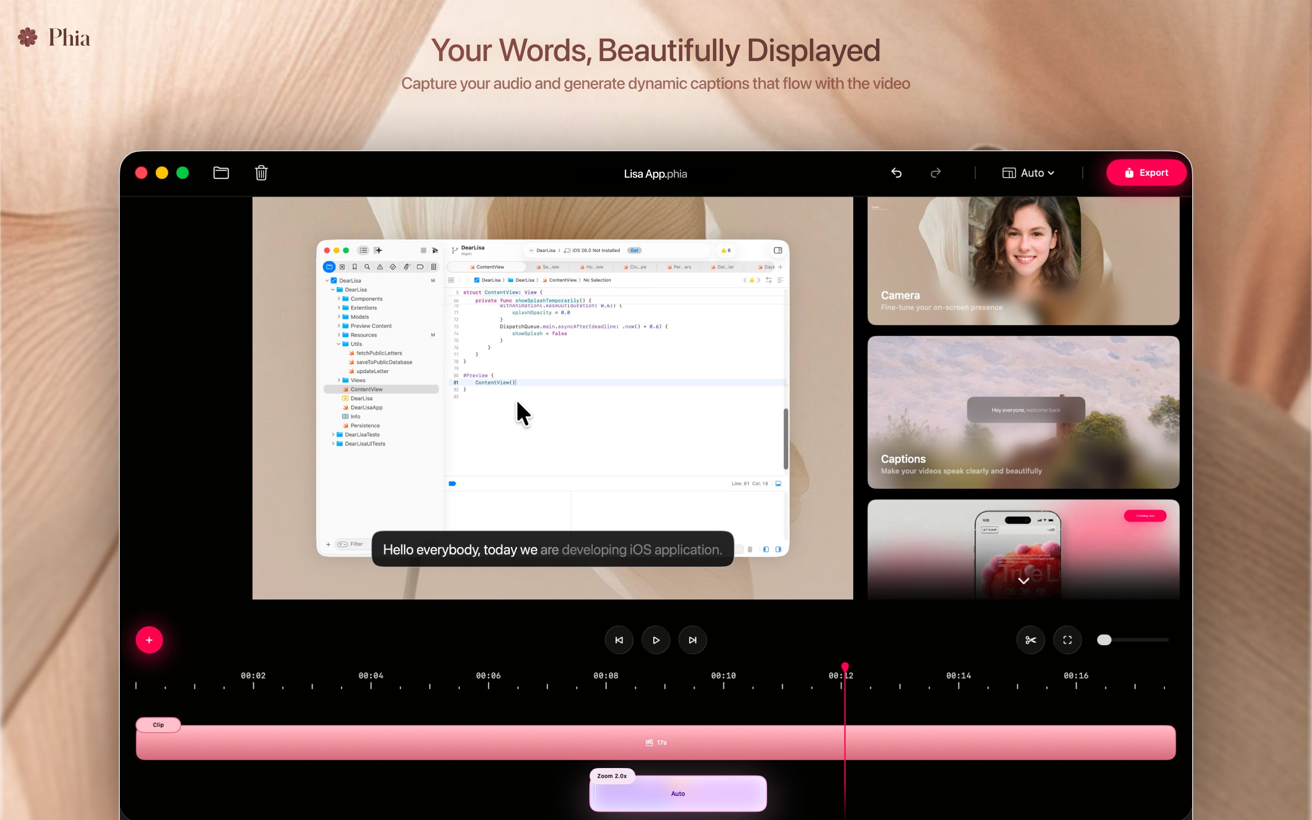The height and width of the screenshot is (820, 1312).
Task: Open the Auto resolution dropdown
Action: tap(1035, 173)
